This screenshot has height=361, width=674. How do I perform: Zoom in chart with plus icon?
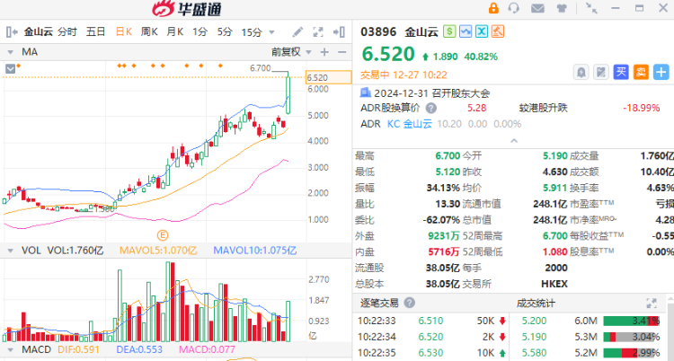click(324, 52)
